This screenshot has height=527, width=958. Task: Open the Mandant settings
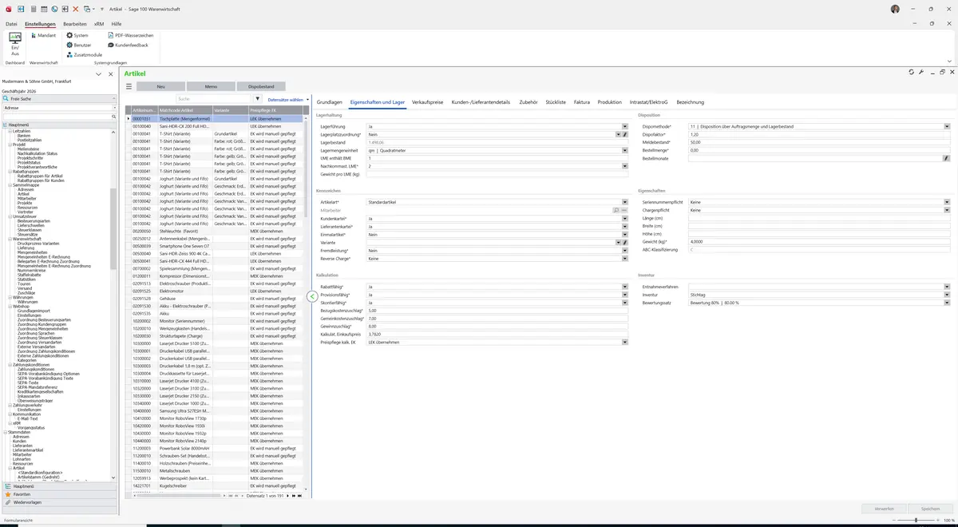(43, 36)
